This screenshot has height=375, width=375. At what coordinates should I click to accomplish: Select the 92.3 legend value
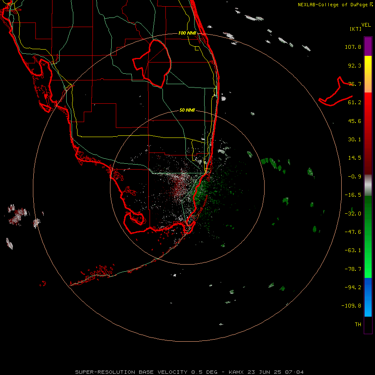point(355,65)
